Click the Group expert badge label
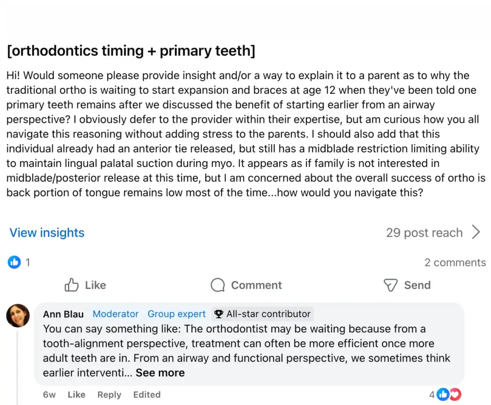Viewport: 491px width, 405px height. 176,314
